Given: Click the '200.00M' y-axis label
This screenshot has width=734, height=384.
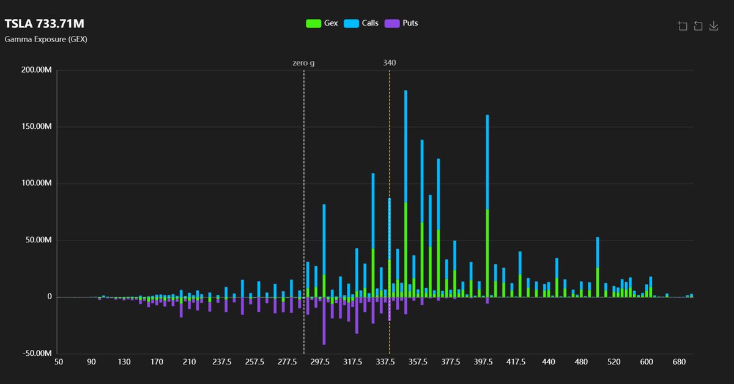Looking at the screenshot, I should [37, 70].
